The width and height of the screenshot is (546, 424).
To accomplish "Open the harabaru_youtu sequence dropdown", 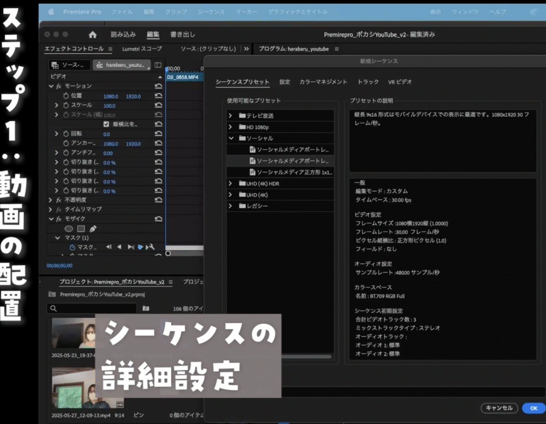I will tap(122, 65).
